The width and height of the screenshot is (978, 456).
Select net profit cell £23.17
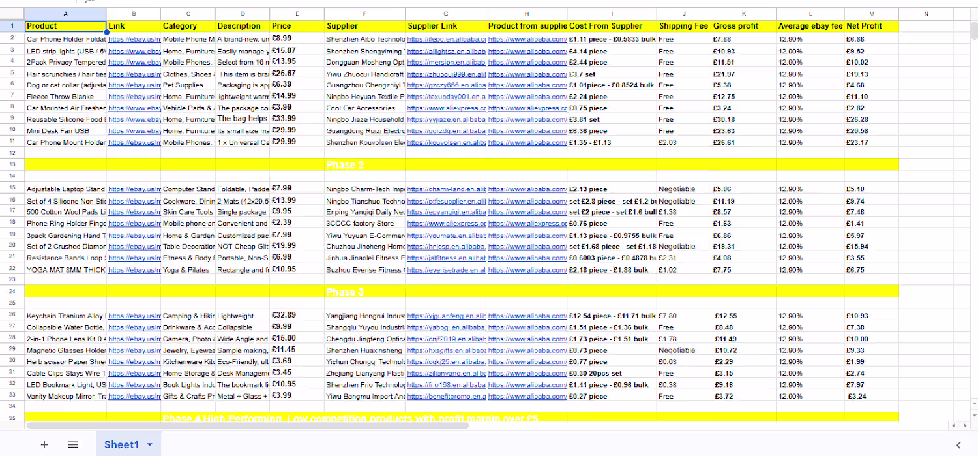[x=872, y=142]
